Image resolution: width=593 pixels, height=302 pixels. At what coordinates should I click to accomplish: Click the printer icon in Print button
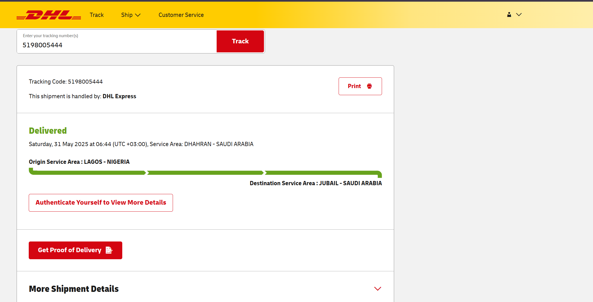pos(369,86)
